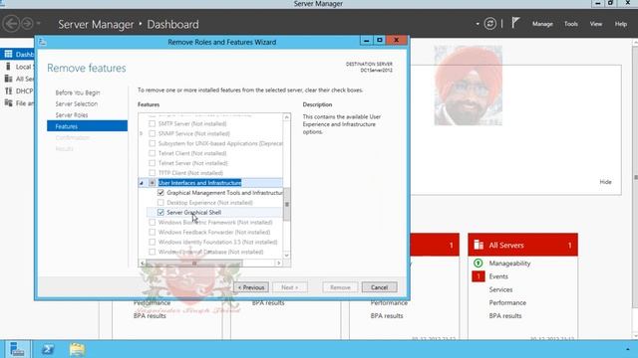Select the Features wizard step
This screenshot has width=638, height=358.
[x=87, y=126]
